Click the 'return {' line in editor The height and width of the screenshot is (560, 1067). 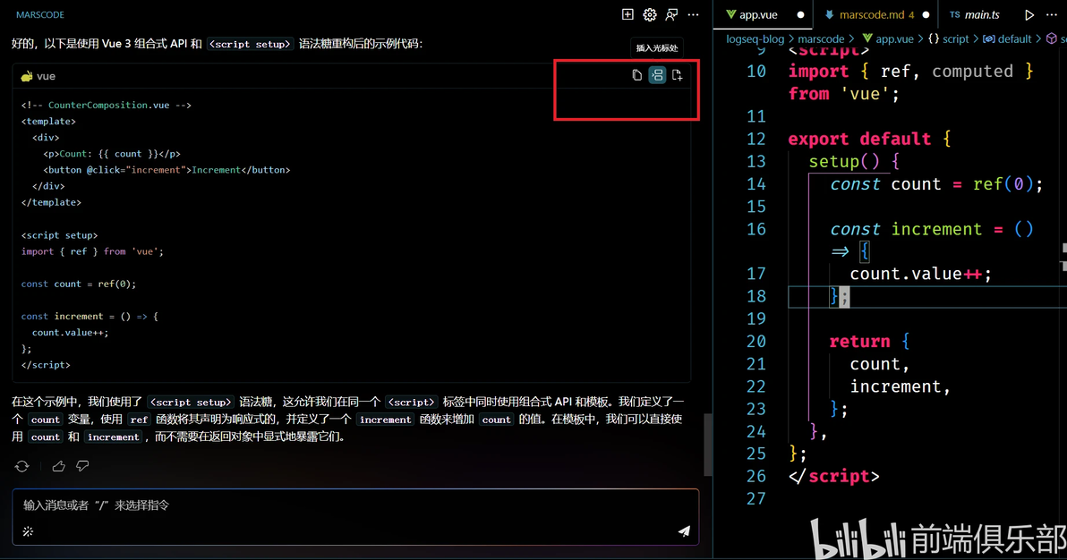[869, 342]
